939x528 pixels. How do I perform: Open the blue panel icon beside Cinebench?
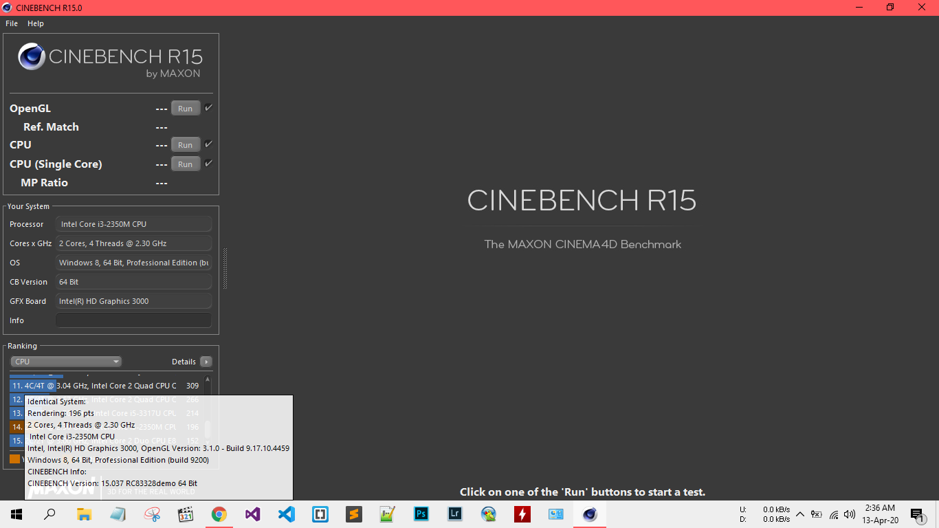click(556, 514)
